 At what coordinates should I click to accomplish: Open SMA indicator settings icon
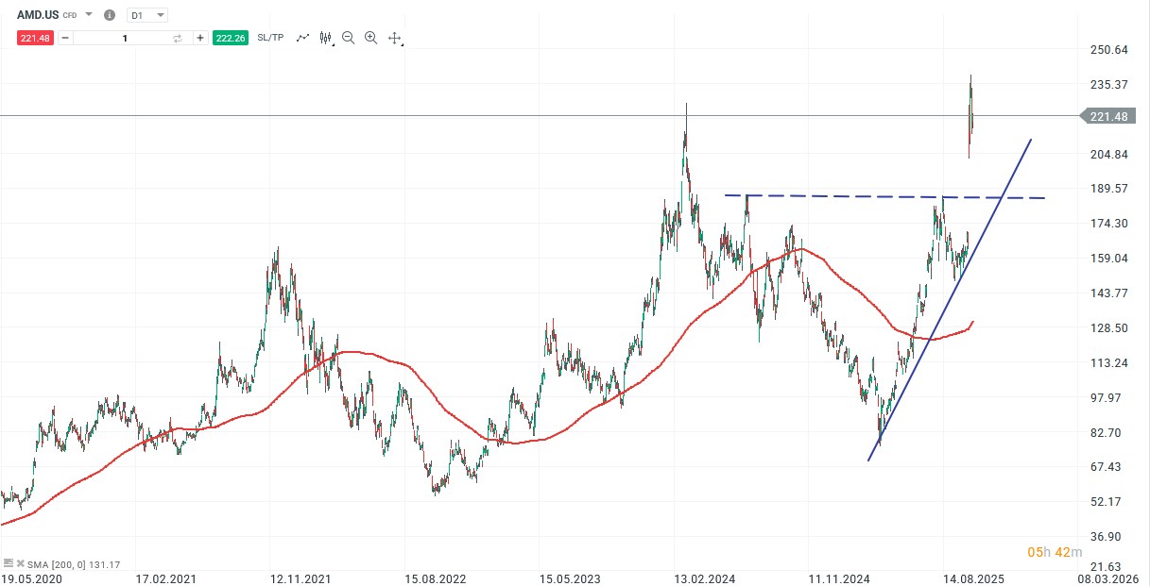point(9,563)
